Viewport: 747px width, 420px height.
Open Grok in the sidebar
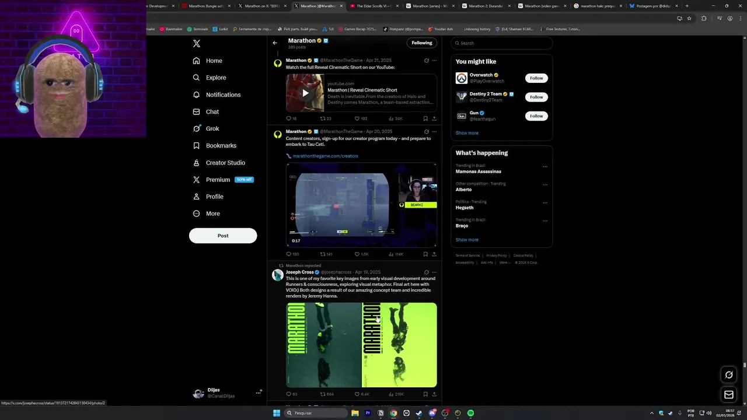click(206, 128)
